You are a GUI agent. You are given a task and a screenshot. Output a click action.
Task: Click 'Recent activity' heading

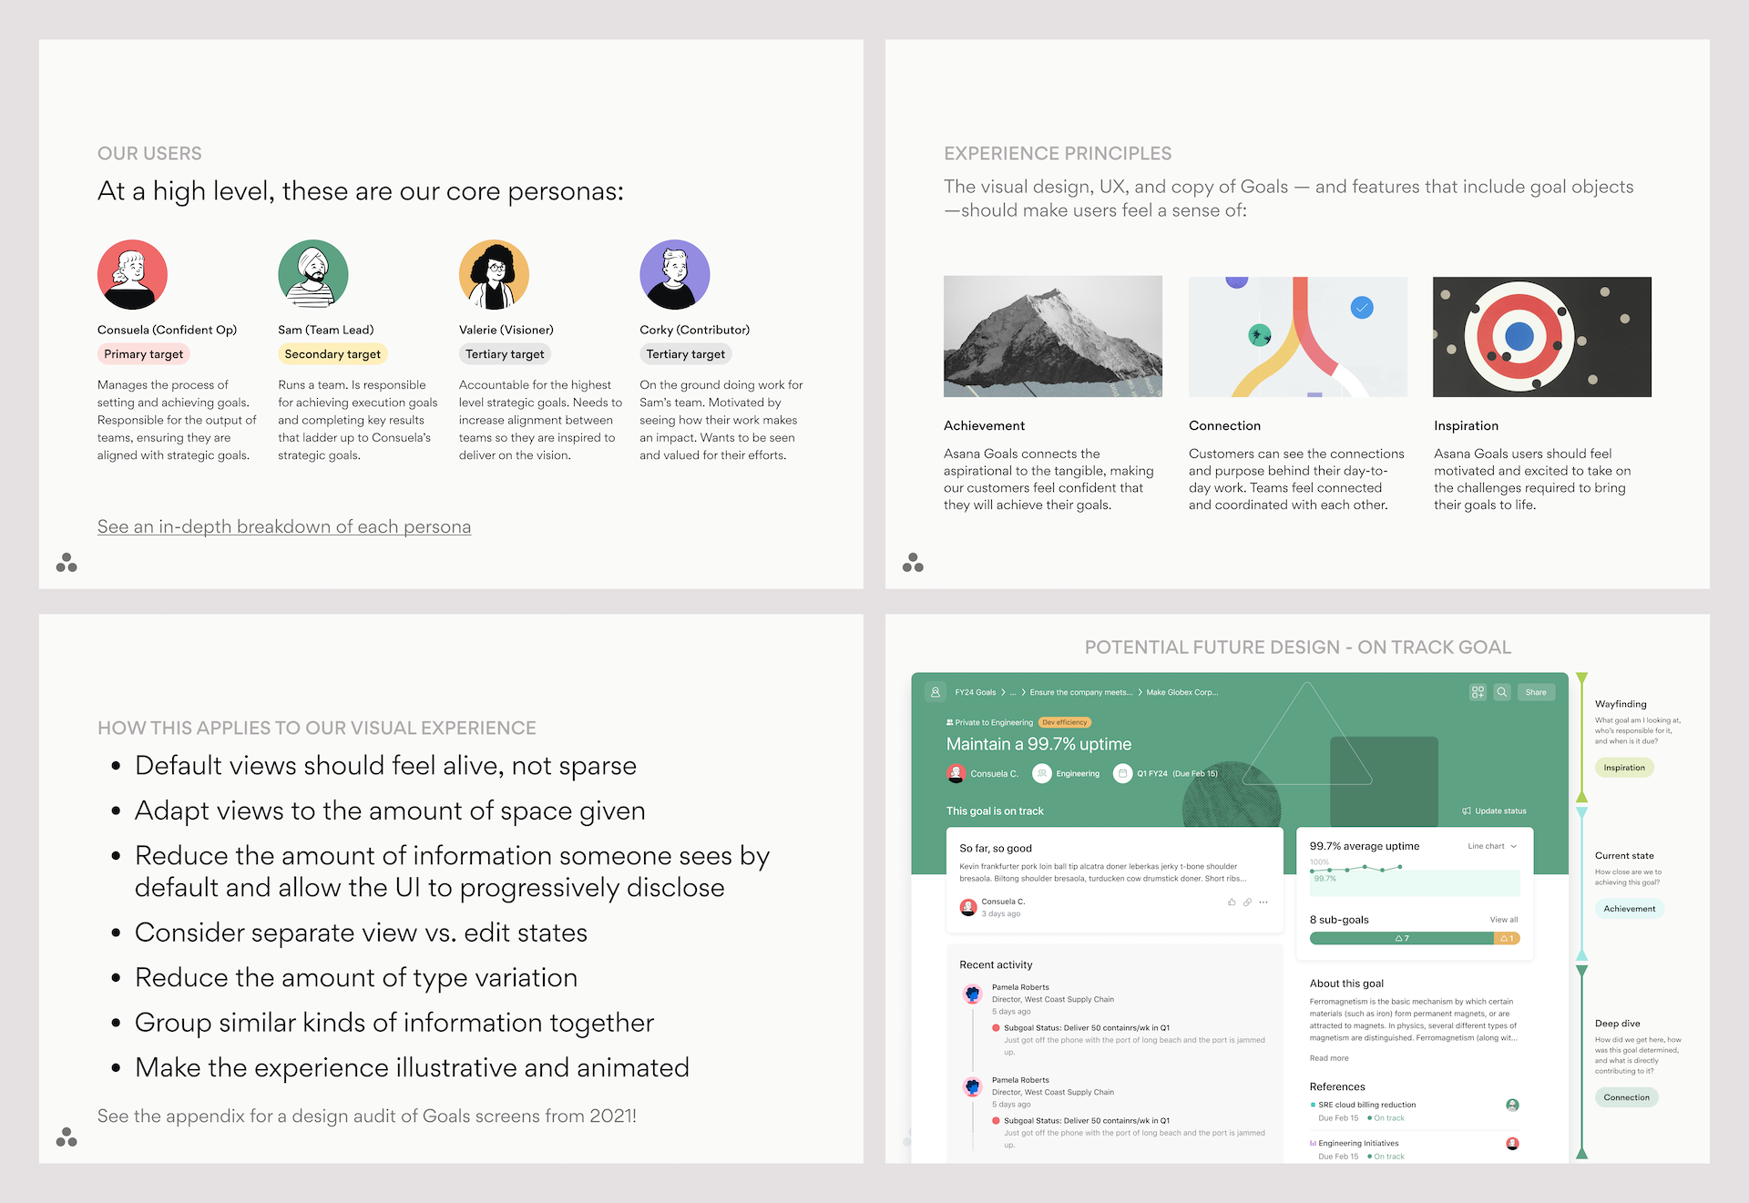pos(996,964)
